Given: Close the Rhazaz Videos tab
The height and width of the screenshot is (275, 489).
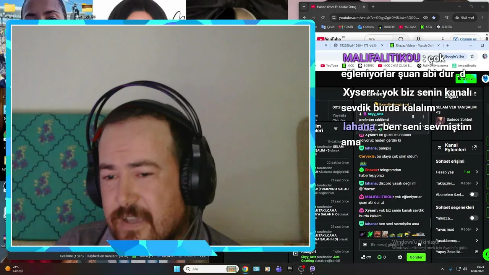Looking at the screenshot, I should coord(438,45).
